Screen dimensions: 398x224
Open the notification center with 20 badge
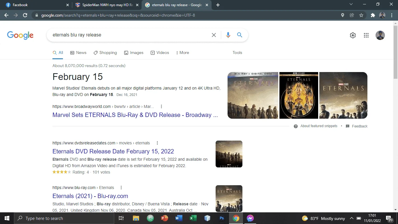389,218
